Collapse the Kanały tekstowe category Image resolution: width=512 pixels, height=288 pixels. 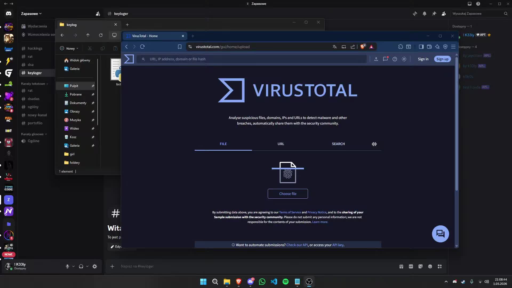[35, 84]
